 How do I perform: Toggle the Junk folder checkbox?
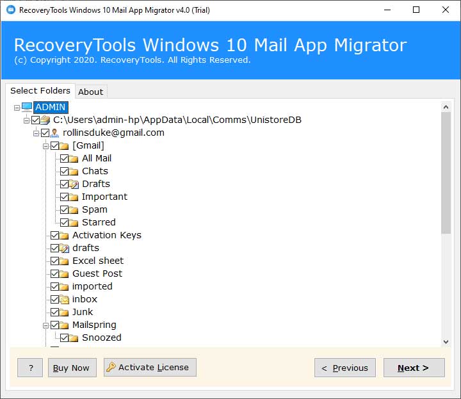pyautogui.click(x=54, y=312)
